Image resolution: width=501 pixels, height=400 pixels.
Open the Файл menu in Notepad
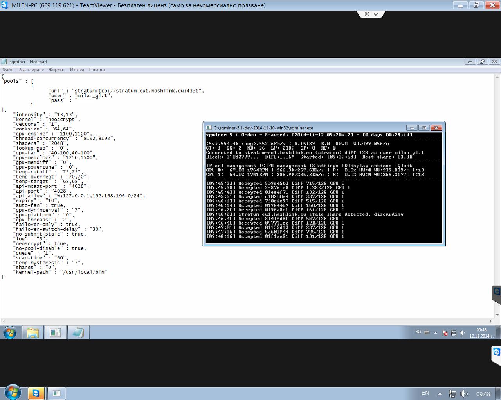click(x=8, y=70)
